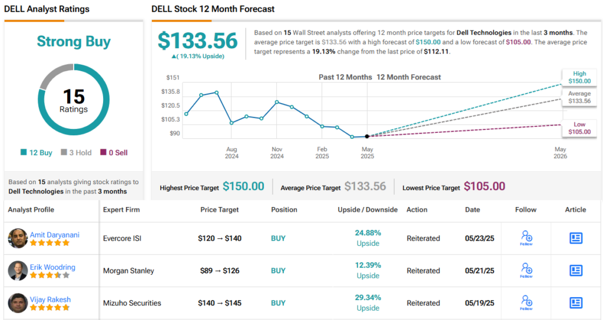Click the Article column header

click(x=575, y=210)
